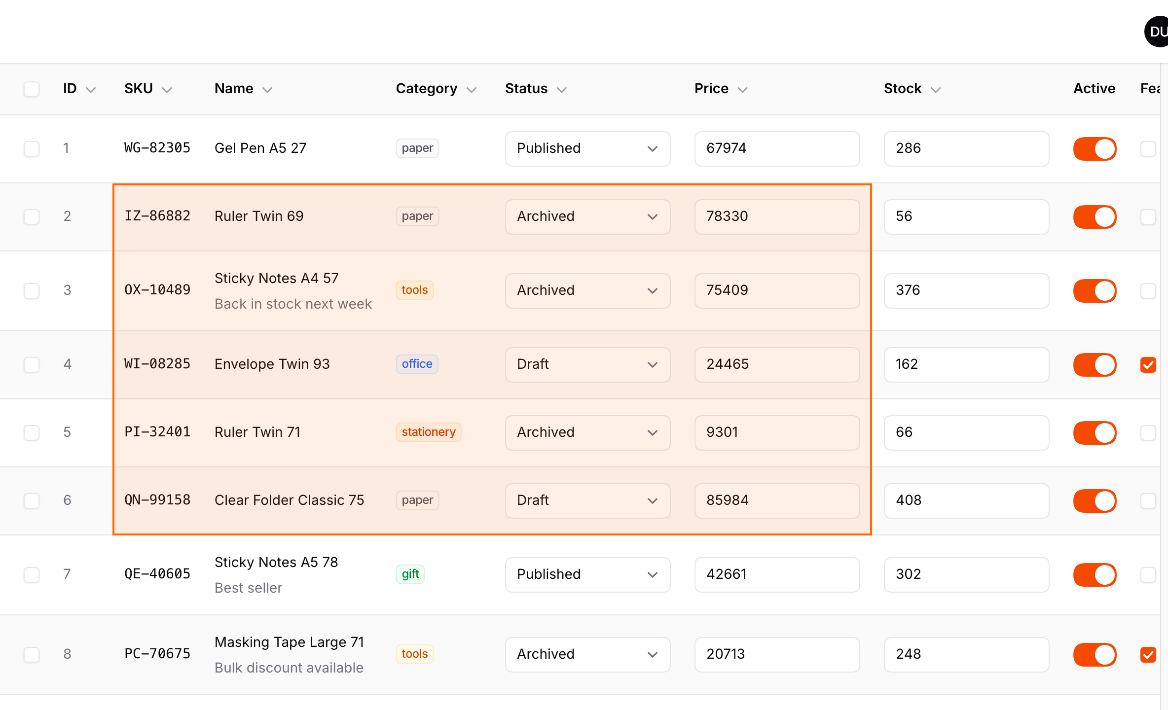
Task: Select row checkbox for Masking Tape Large 71
Action: pyautogui.click(x=32, y=654)
